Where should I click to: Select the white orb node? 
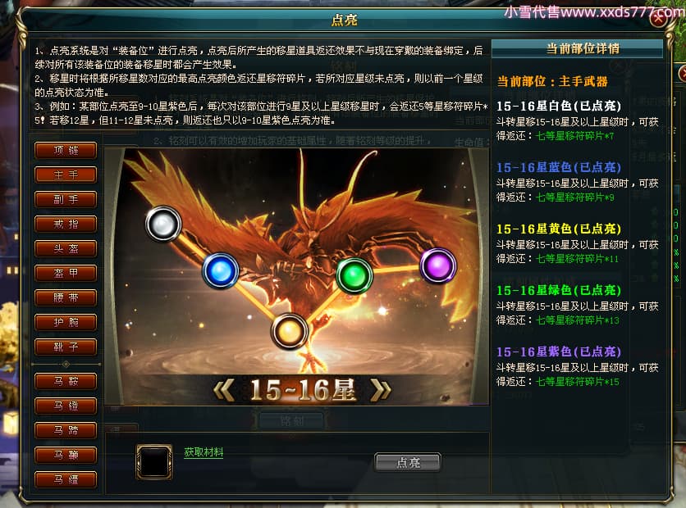pyautogui.click(x=163, y=224)
